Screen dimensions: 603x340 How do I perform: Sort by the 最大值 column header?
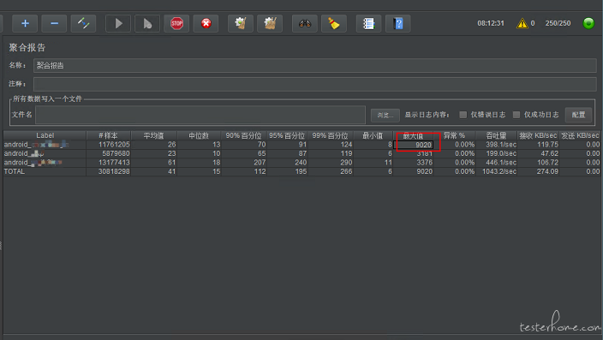414,136
